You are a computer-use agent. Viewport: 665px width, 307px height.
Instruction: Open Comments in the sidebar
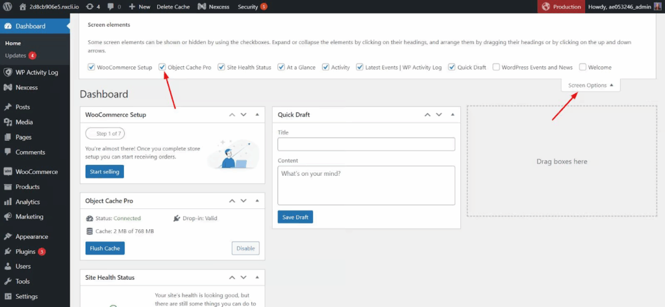[x=35, y=153]
